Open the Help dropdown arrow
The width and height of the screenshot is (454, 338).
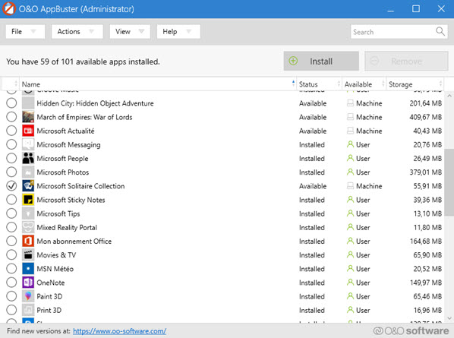click(x=189, y=31)
